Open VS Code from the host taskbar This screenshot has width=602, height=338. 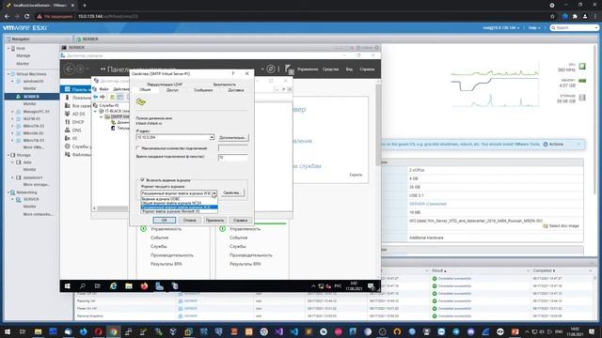[294, 331]
